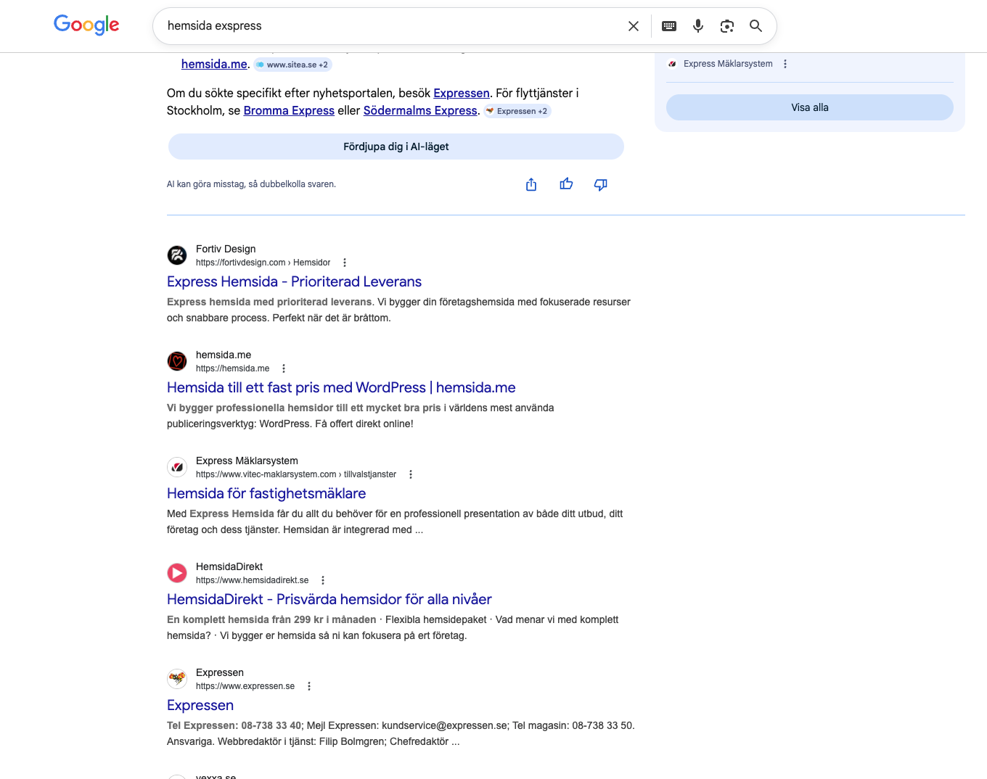Click inside the search box text field

point(392,26)
